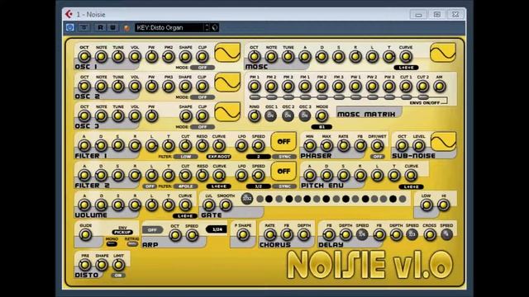Click the EQ LOW knob
Viewport: 529px width, 297px height.
427,205
